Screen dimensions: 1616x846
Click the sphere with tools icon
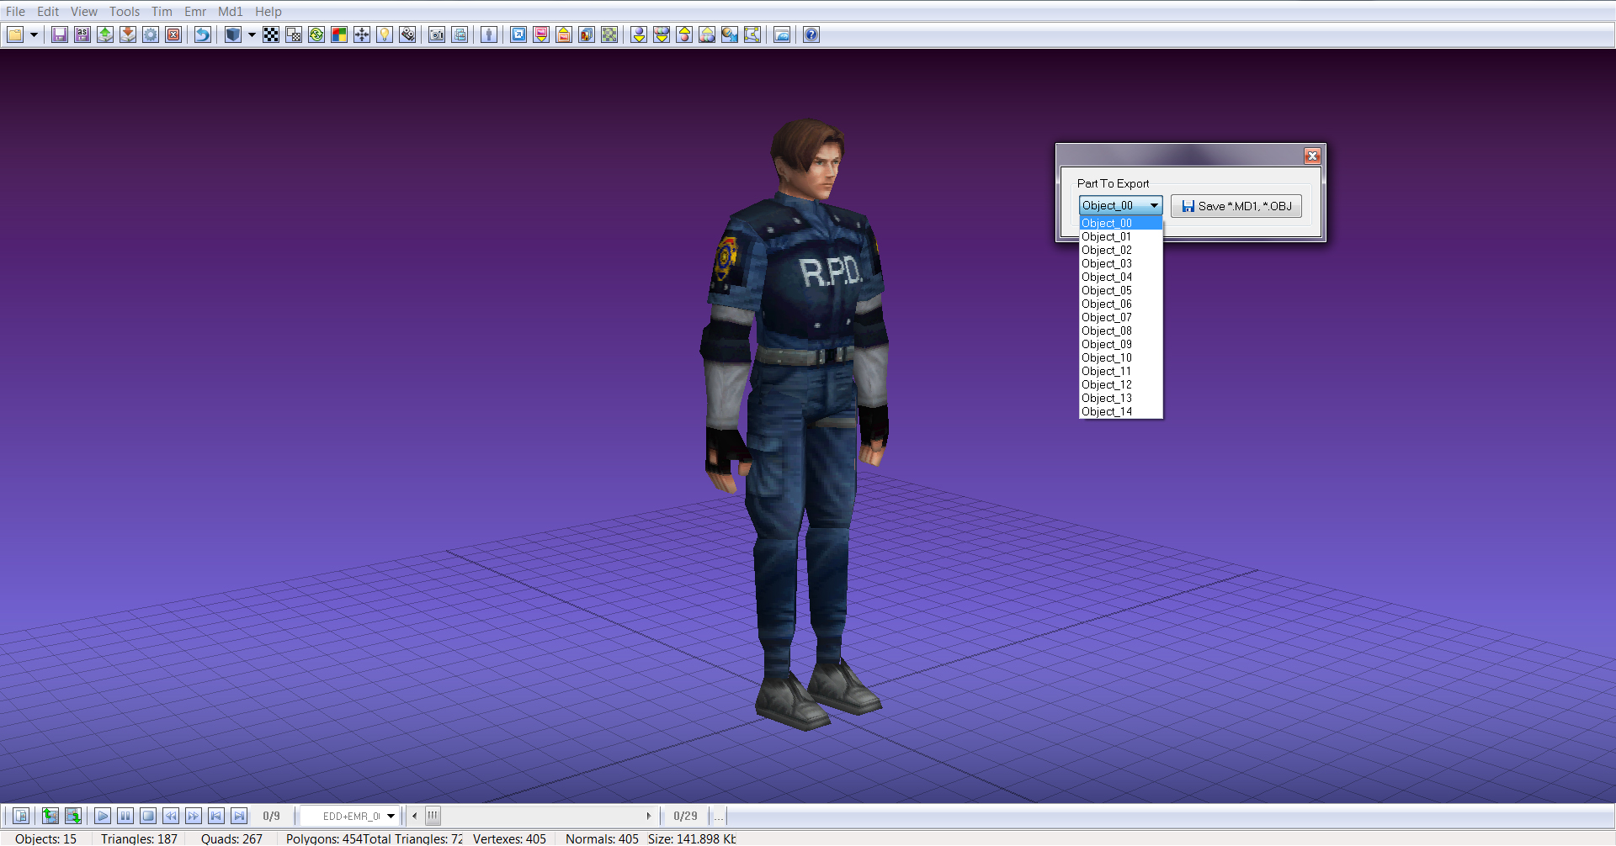coord(731,34)
